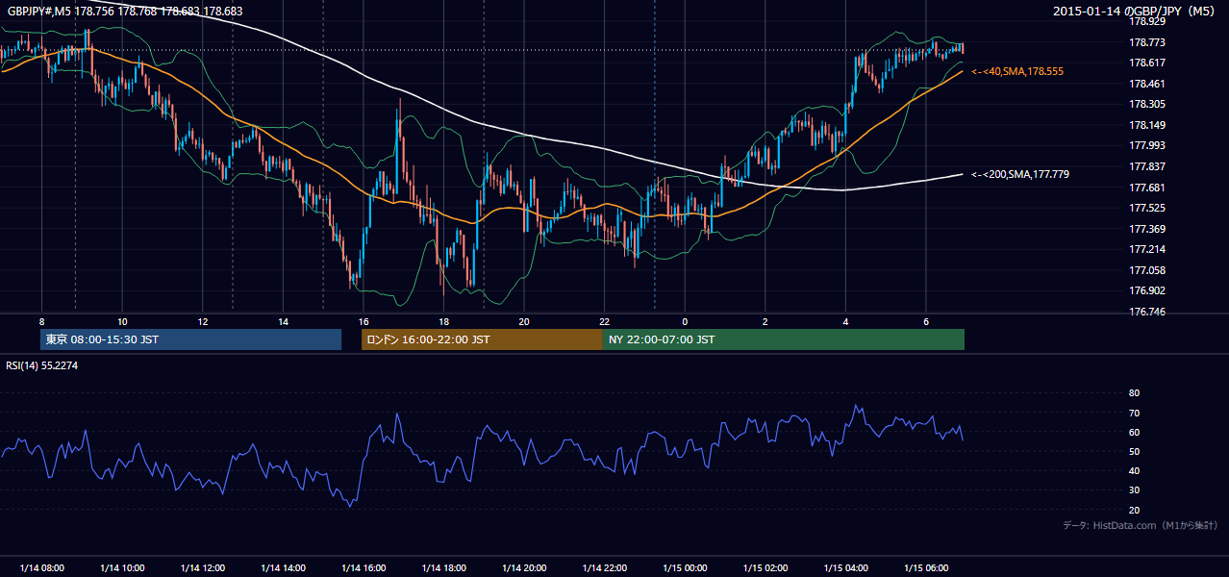Click hour tick 12 under price chart
This screenshot has height=577, width=1229.
pyautogui.click(x=203, y=321)
